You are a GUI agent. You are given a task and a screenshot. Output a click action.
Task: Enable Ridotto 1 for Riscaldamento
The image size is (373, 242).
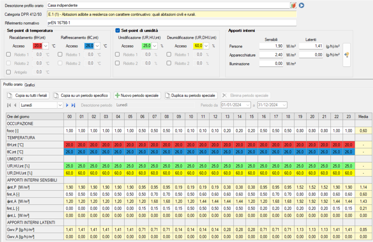tap(9, 55)
